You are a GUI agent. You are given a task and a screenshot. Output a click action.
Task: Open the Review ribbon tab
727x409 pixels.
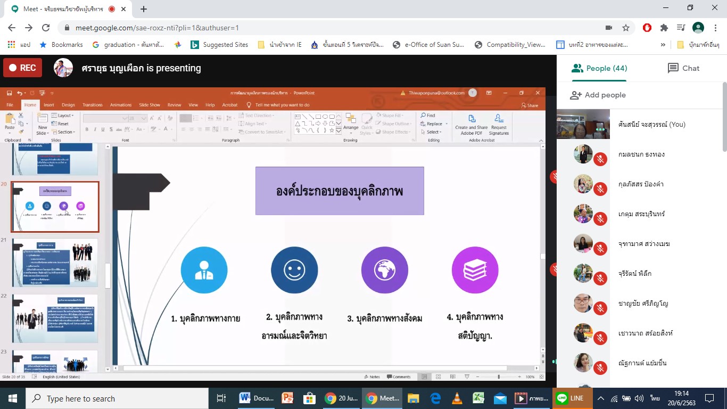[175, 105]
